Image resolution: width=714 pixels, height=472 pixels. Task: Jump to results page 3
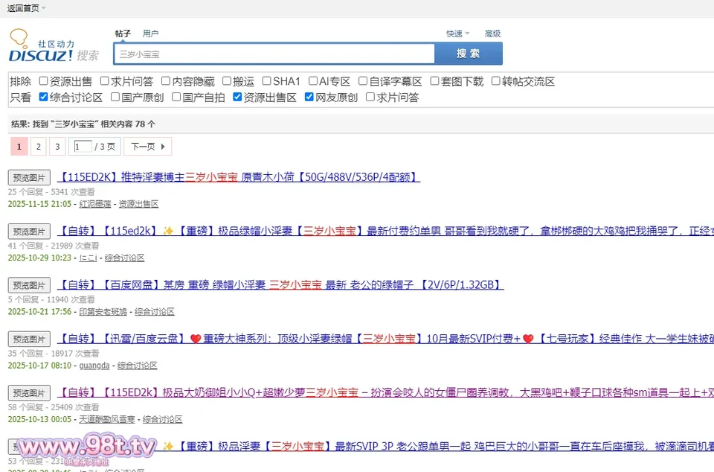click(x=57, y=146)
